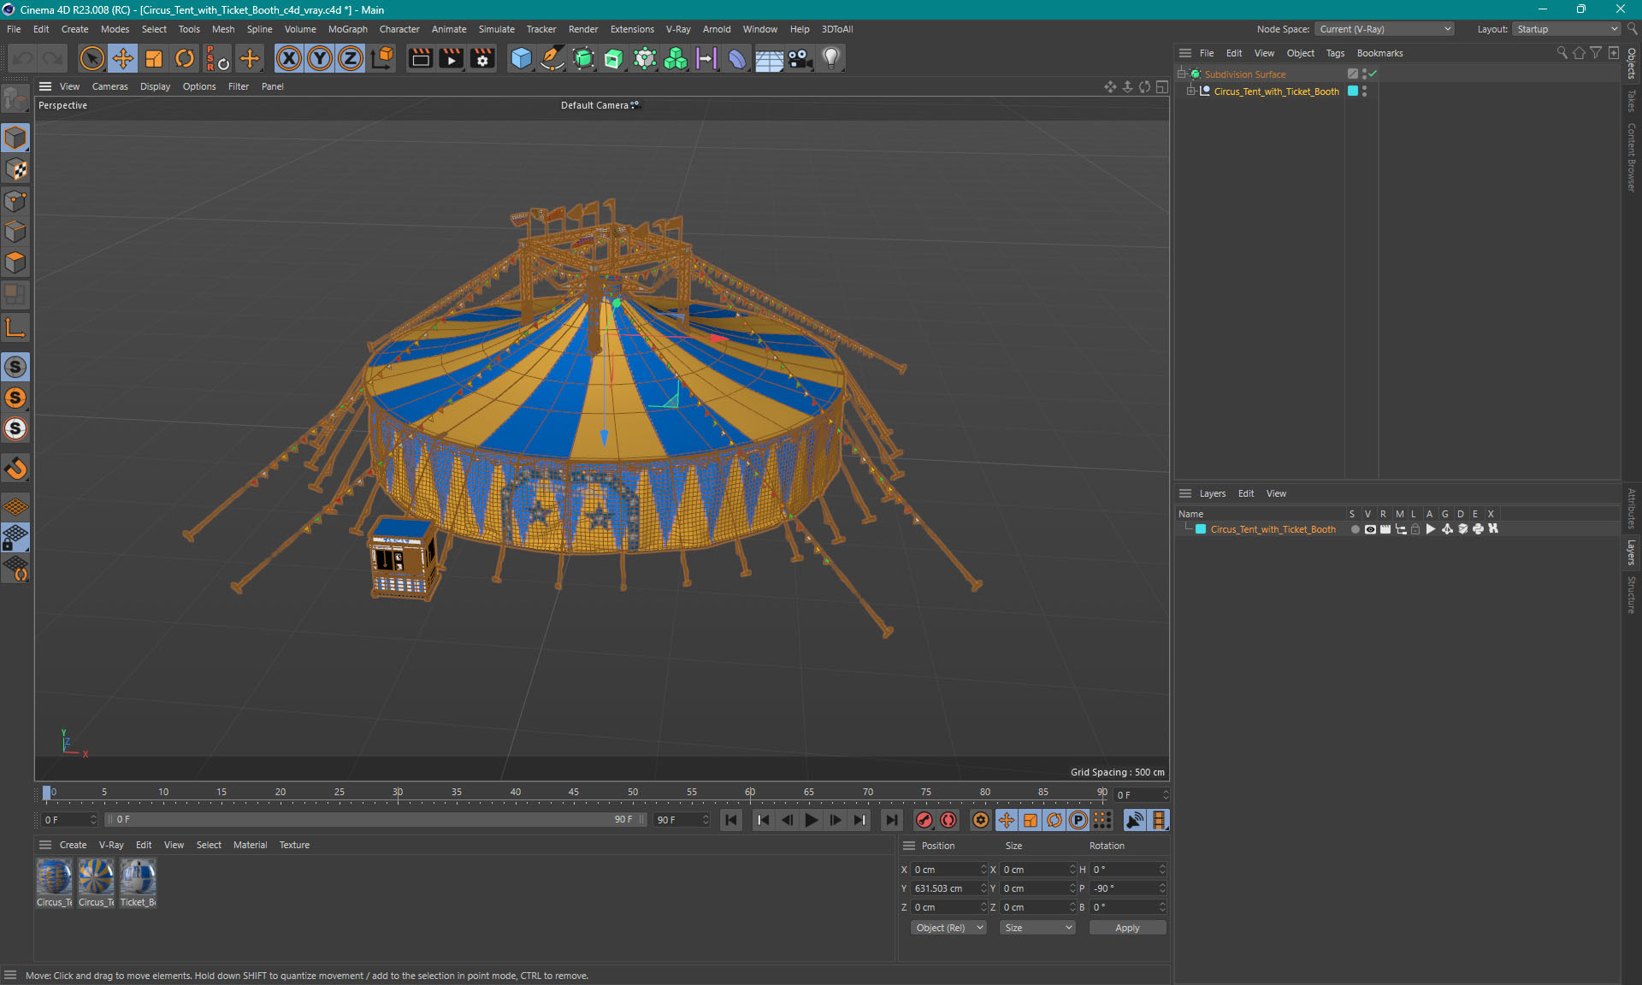Screen dimensions: 1642x985
Task: Open Edit Render Settings icon
Action: [483, 58]
